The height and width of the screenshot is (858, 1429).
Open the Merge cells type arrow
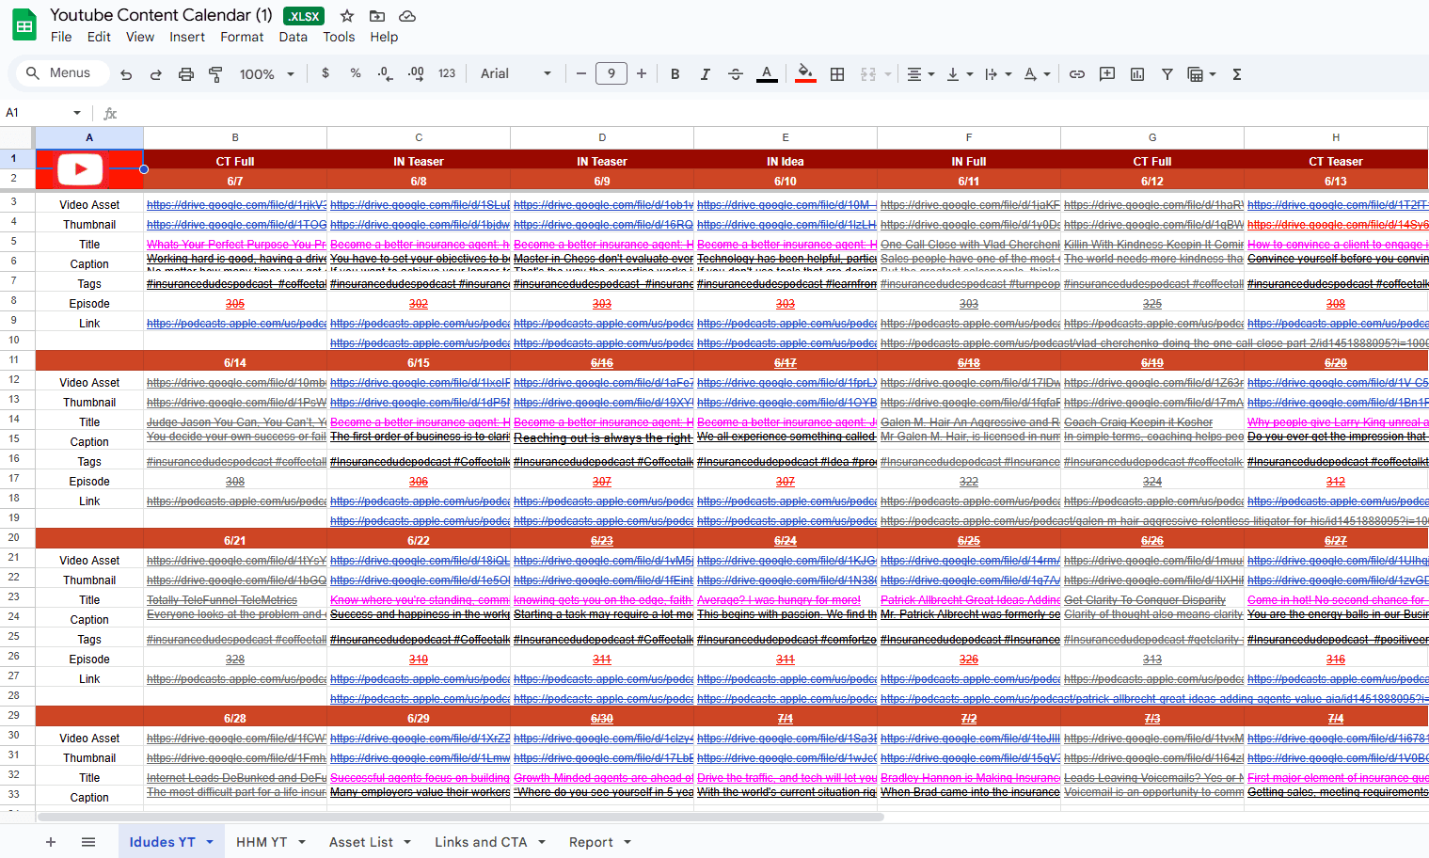888,74
